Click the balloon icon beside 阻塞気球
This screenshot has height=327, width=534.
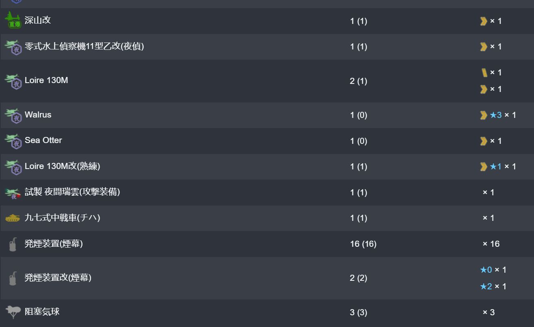point(13,312)
